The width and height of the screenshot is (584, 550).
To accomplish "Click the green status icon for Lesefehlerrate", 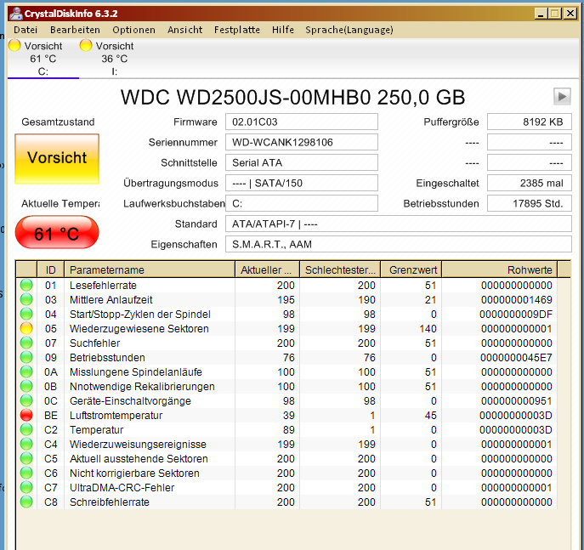I will (26, 286).
